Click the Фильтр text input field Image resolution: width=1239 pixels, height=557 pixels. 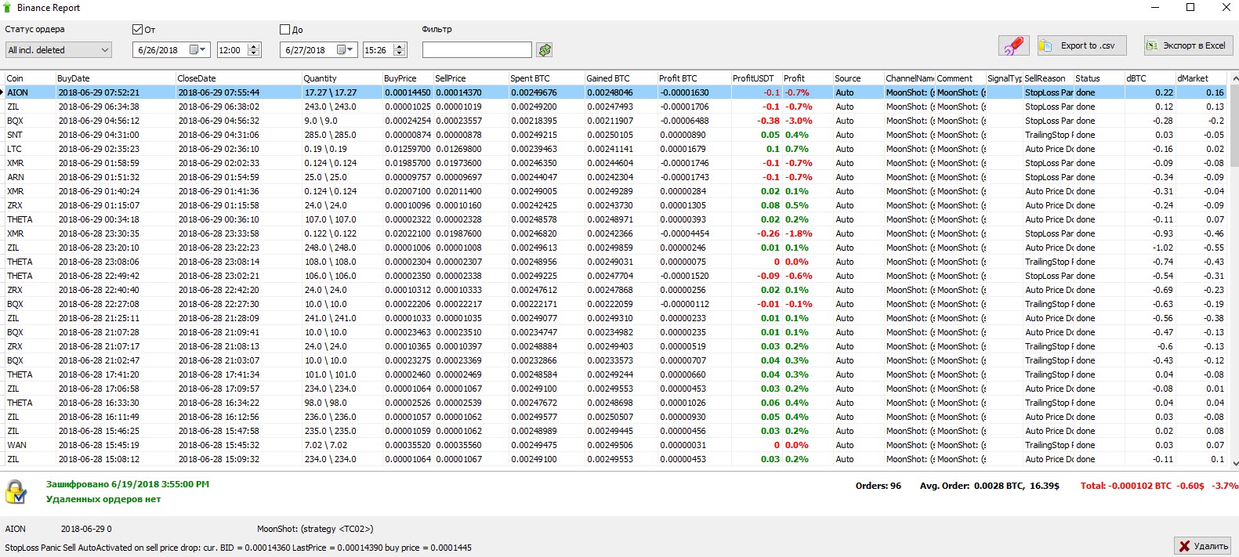tap(476, 50)
